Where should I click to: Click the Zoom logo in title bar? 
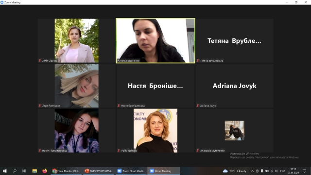click(2, 2)
